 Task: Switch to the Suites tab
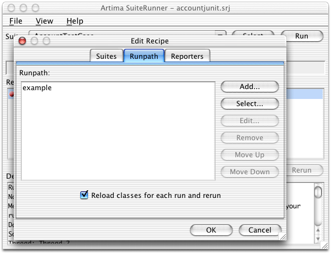pyautogui.click(x=106, y=56)
